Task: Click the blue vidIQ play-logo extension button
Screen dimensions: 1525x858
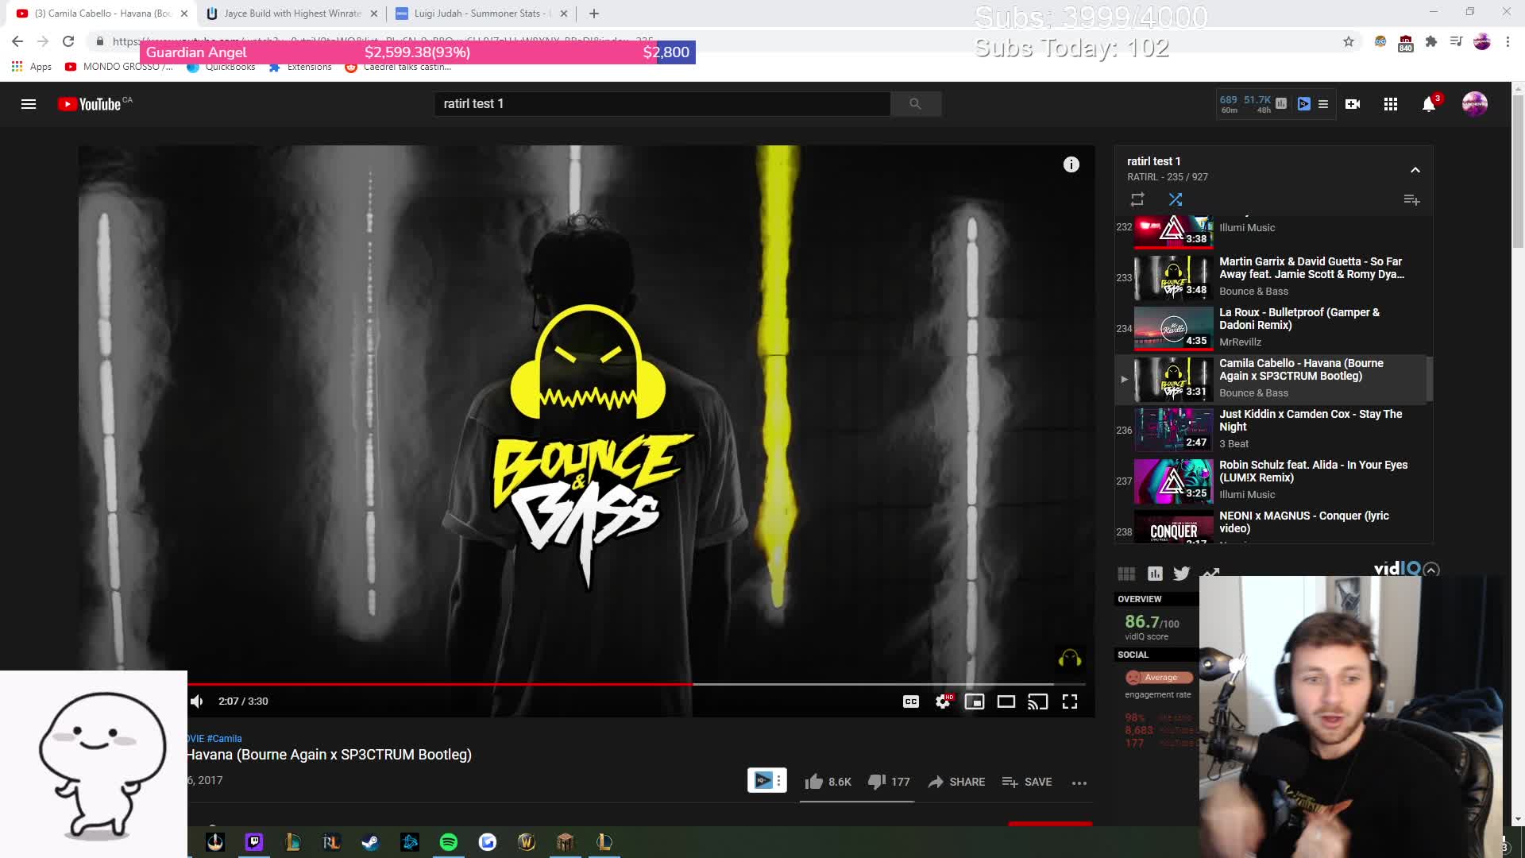Action: point(1303,103)
